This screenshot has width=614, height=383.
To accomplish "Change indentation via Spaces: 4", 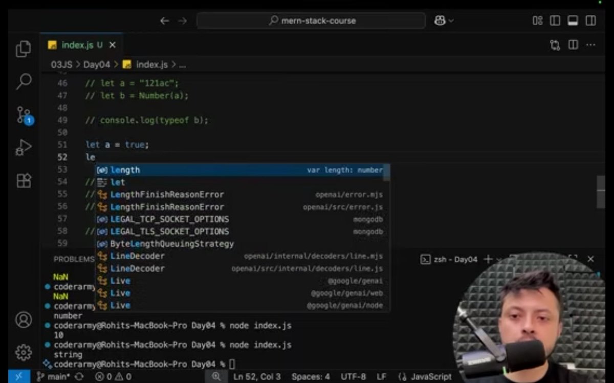I will [x=311, y=376].
